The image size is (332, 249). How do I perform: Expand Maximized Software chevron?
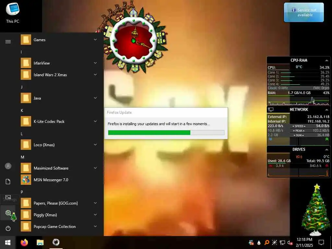(x=95, y=168)
